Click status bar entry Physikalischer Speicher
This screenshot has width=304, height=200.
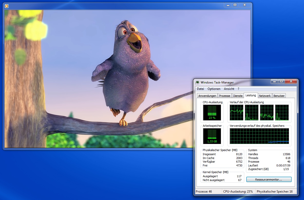click(275, 192)
